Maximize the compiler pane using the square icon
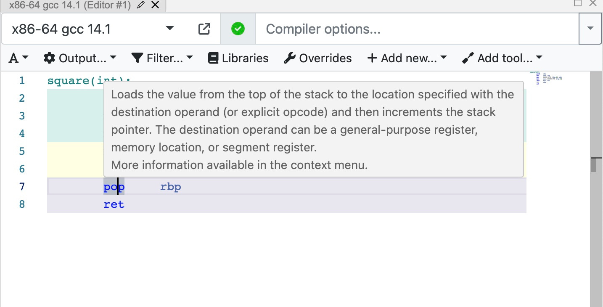Screen dimensions: 603x307 [x=578, y=3]
